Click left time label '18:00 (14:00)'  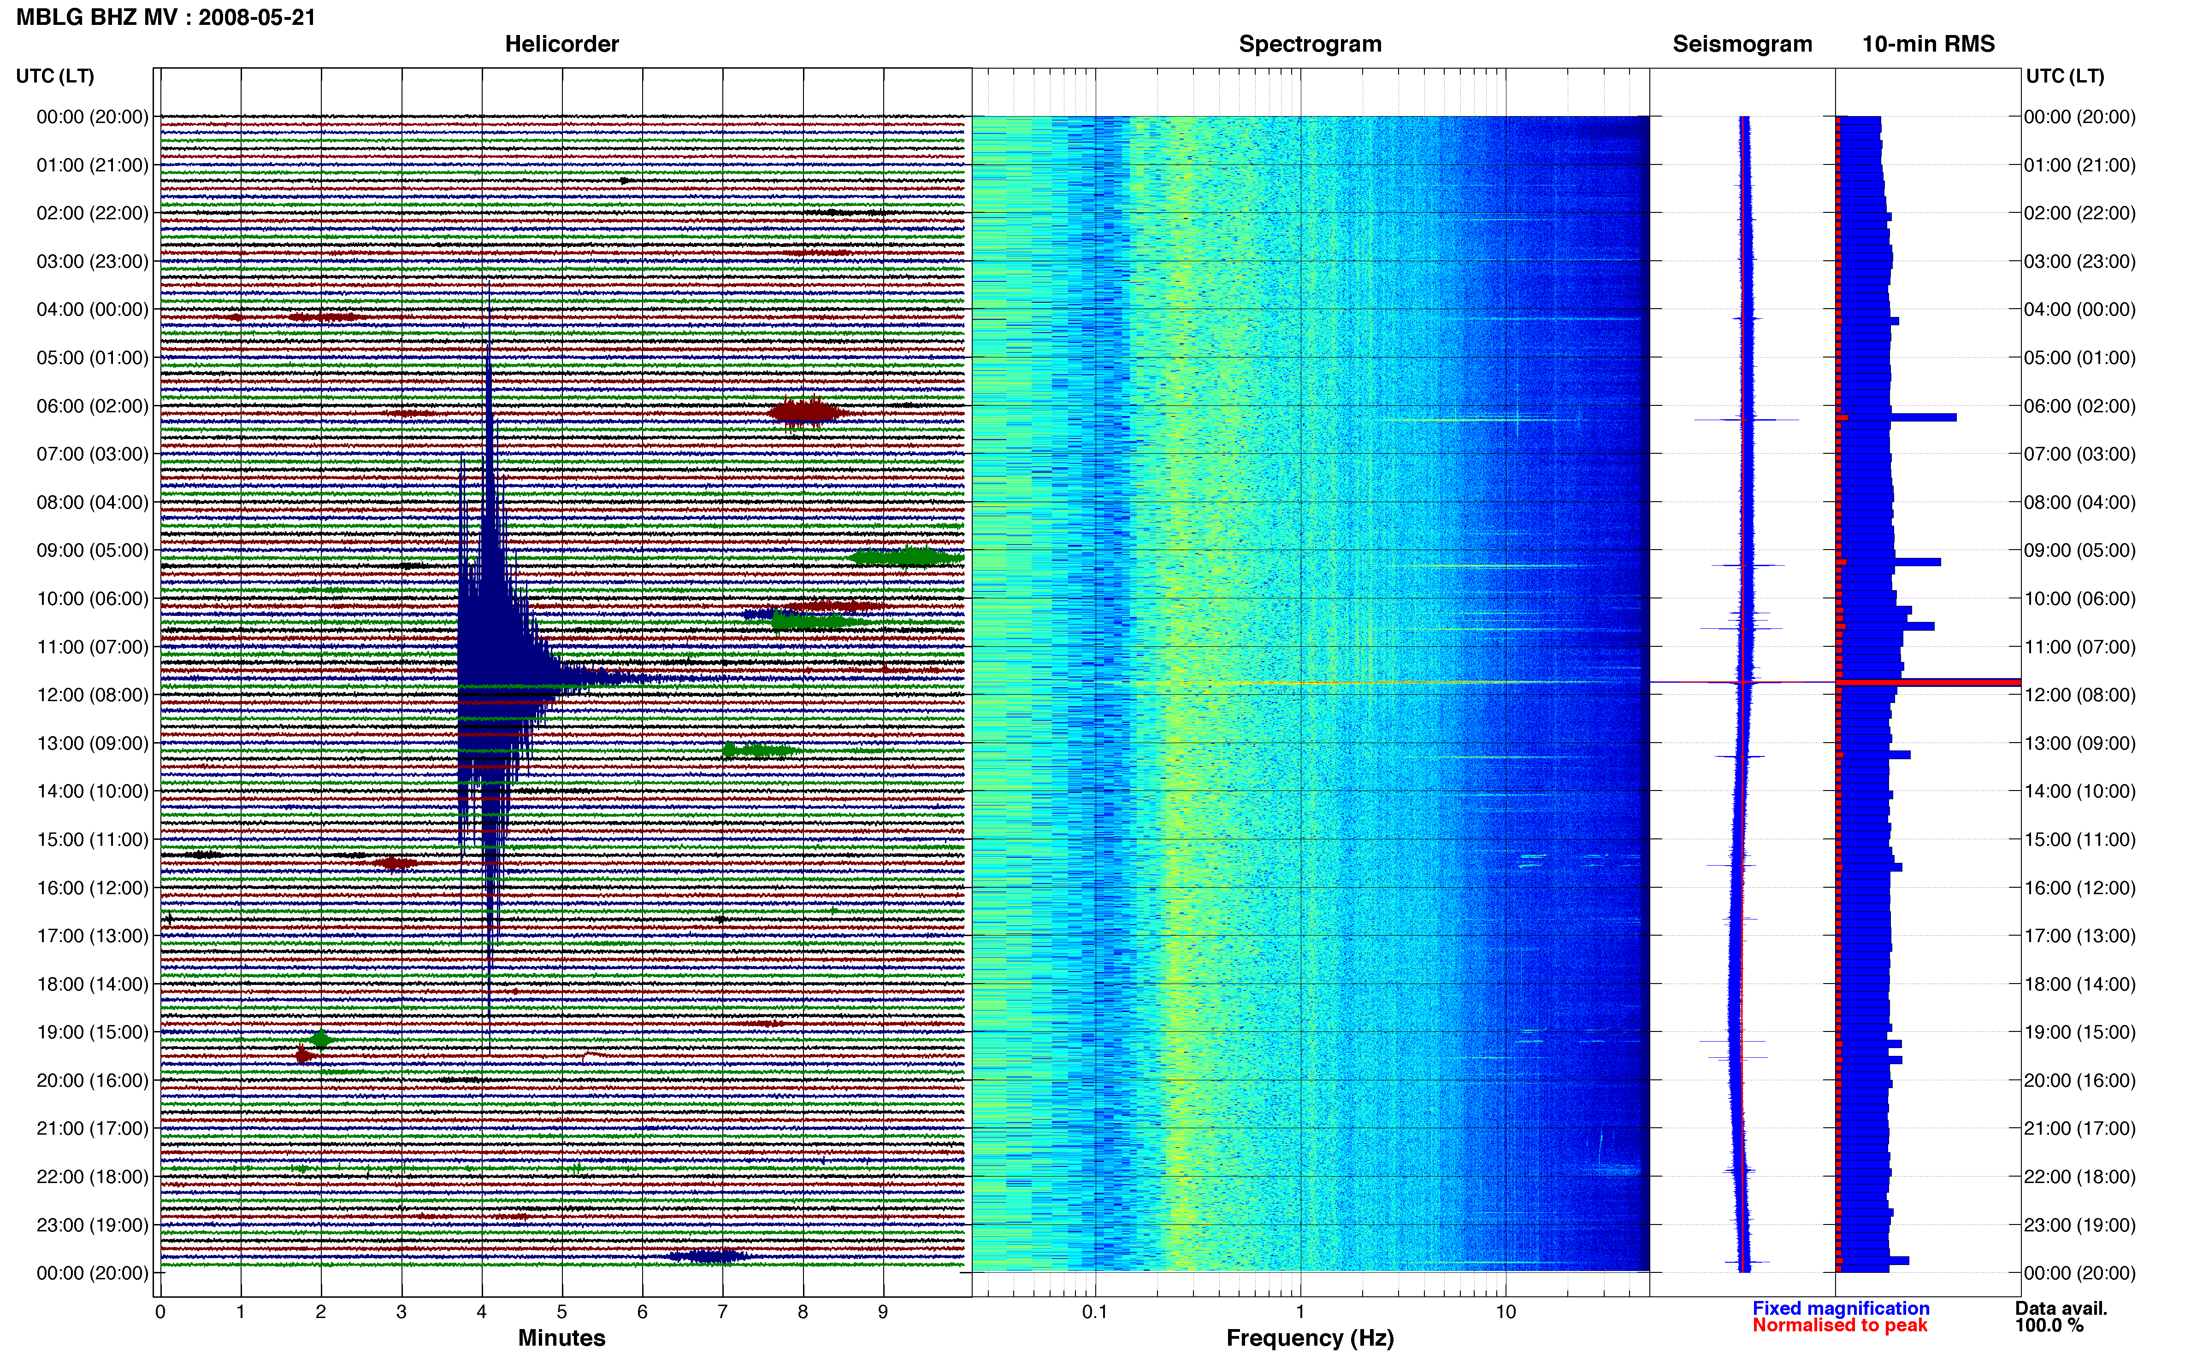(x=92, y=984)
